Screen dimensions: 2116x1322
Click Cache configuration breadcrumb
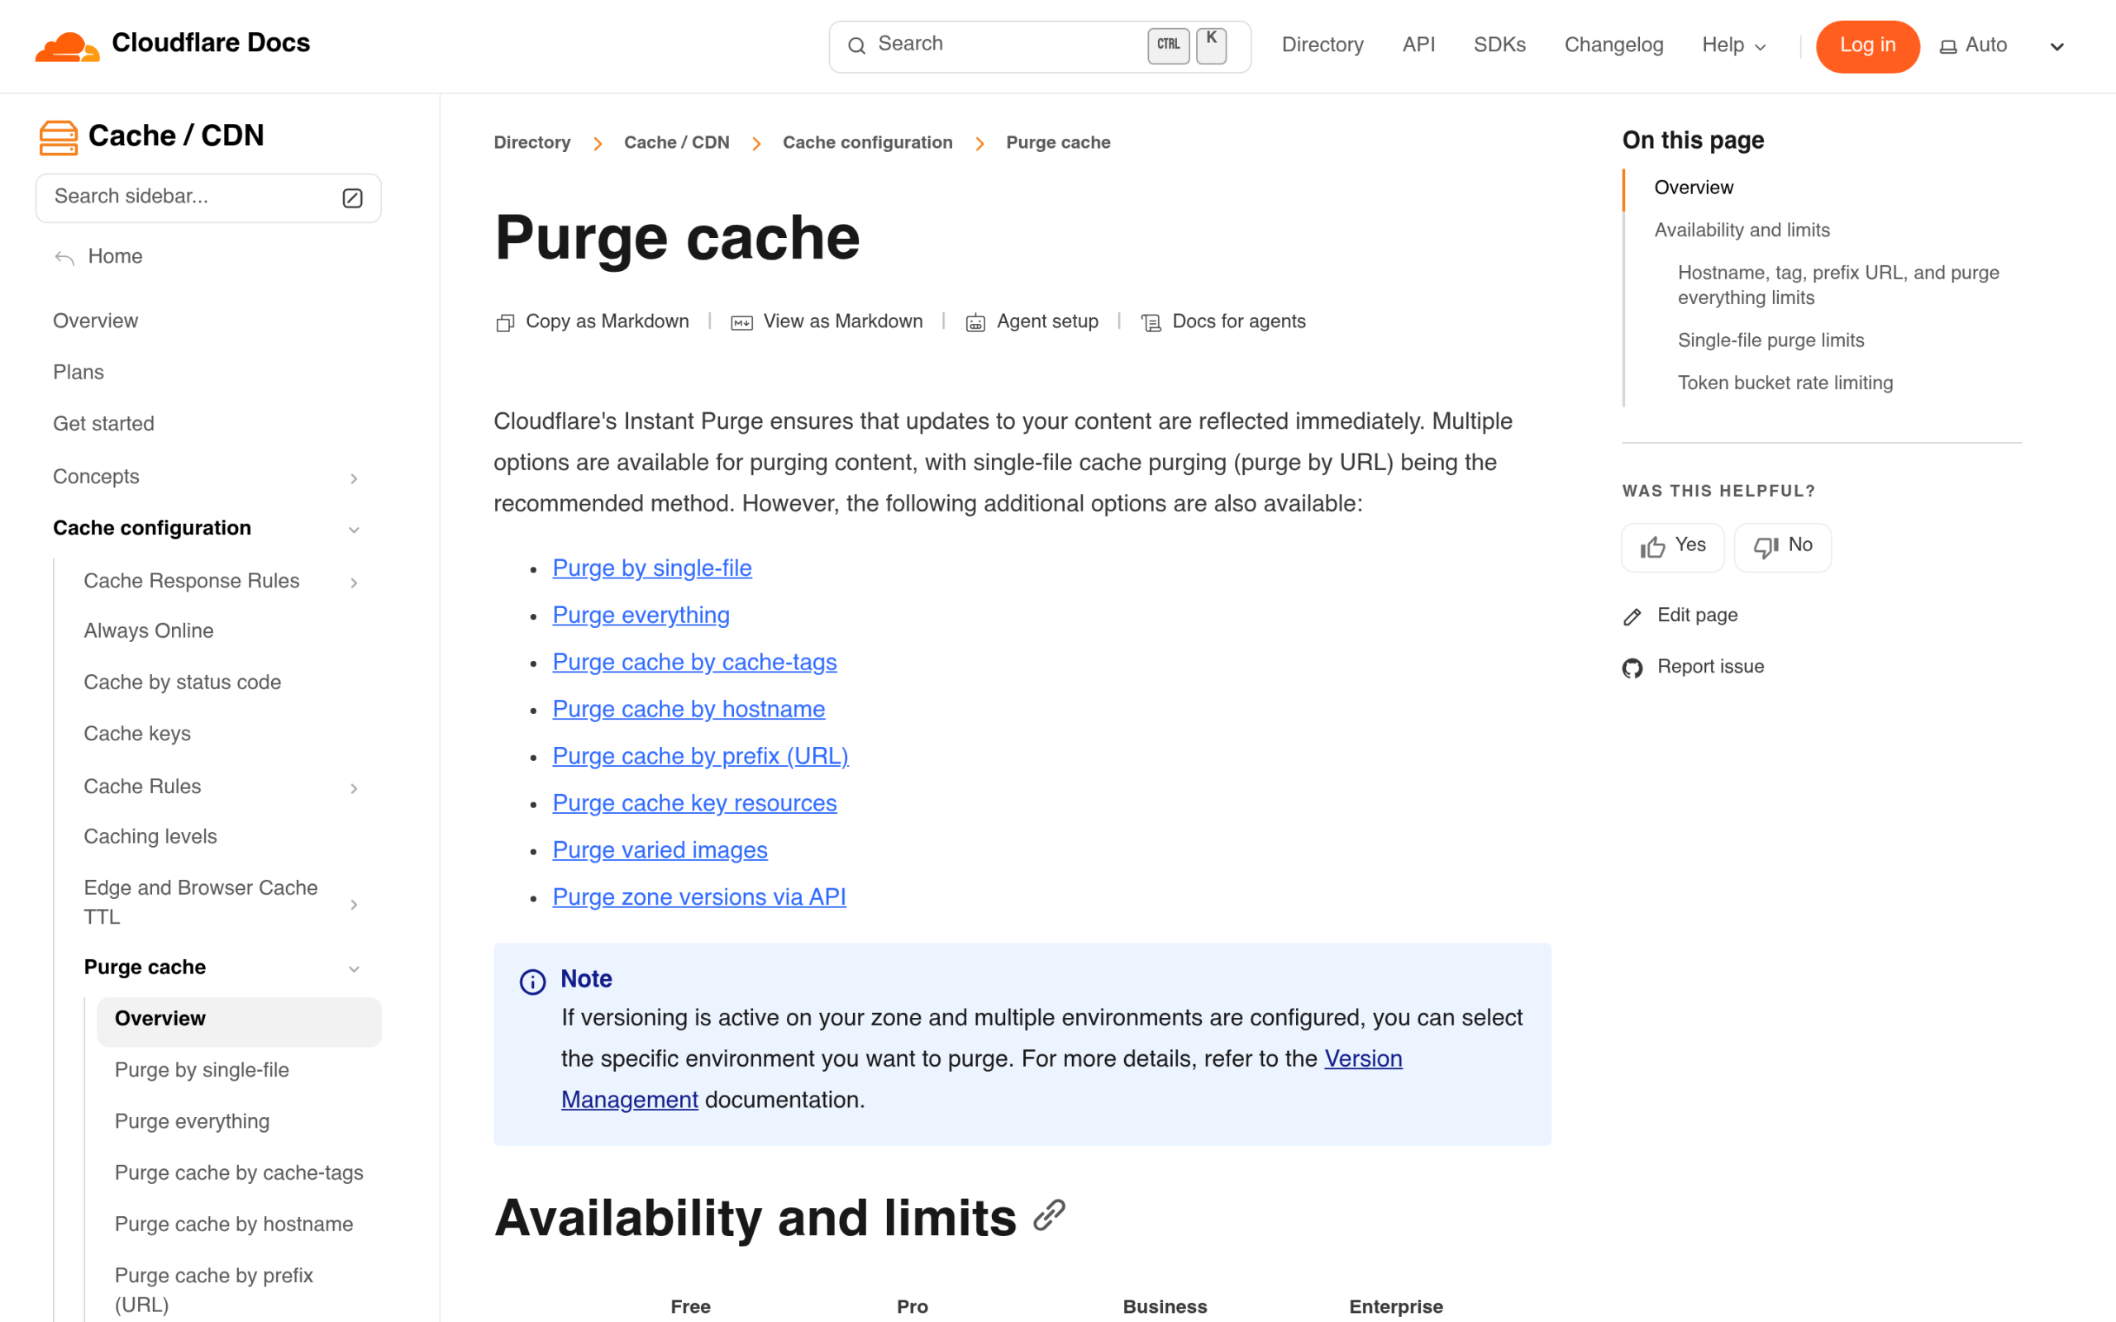click(x=867, y=142)
